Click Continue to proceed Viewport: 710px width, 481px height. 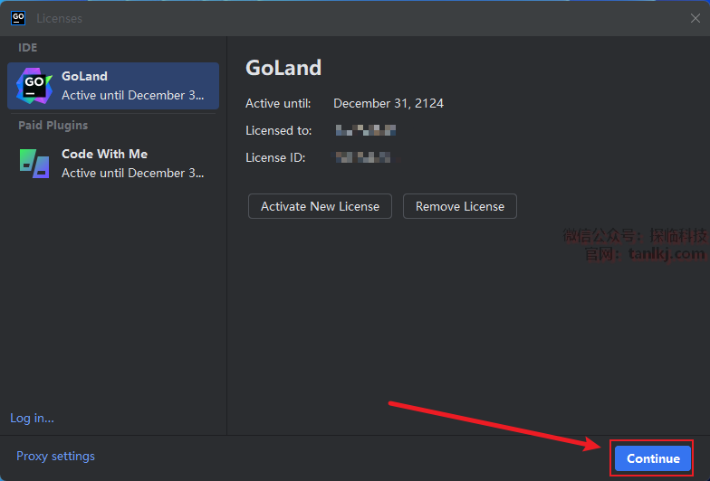[x=653, y=458]
